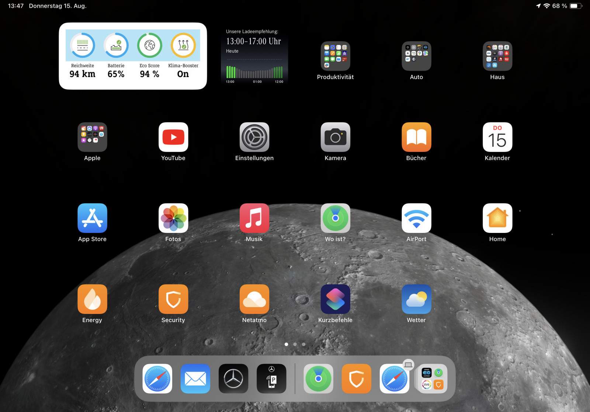The width and height of the screenshot is (590, 412).
Task: Switch to the second home screen page dot
Action: tap(295, 344)
